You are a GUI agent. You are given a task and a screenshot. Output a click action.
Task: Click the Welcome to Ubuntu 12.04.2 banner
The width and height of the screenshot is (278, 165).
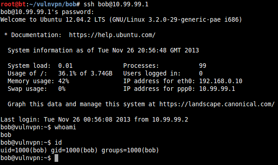click(121, 19)
